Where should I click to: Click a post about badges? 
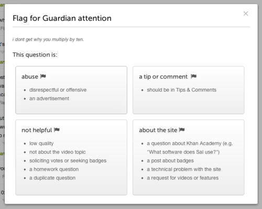(x=170, y=161)
